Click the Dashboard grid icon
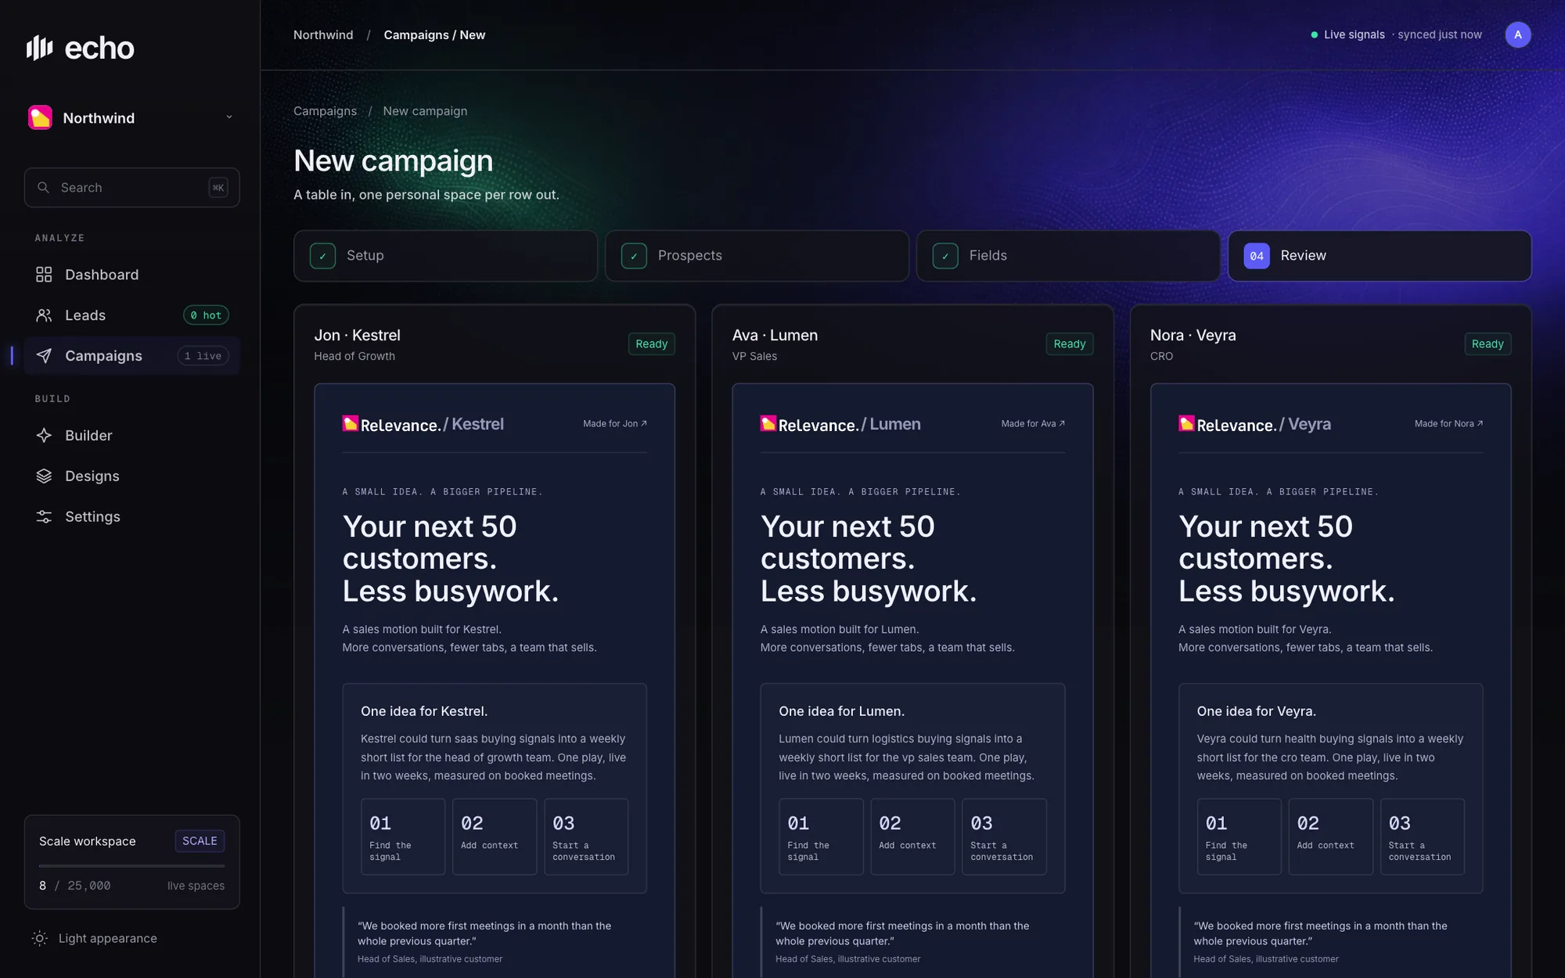Screen dimensions: 1565x978 [44, 275]
